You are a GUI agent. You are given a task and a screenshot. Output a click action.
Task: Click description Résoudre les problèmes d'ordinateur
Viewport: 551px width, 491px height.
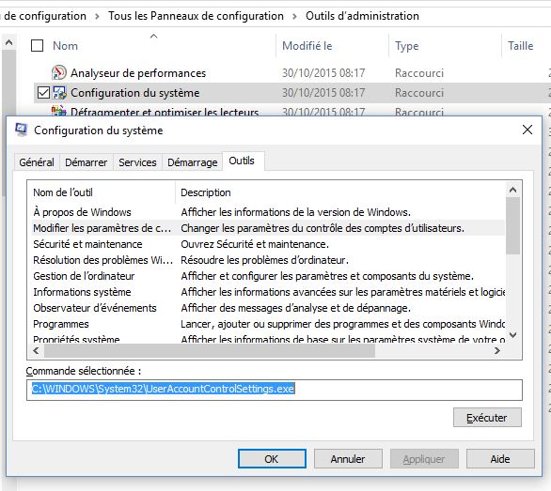pos(264,260)
